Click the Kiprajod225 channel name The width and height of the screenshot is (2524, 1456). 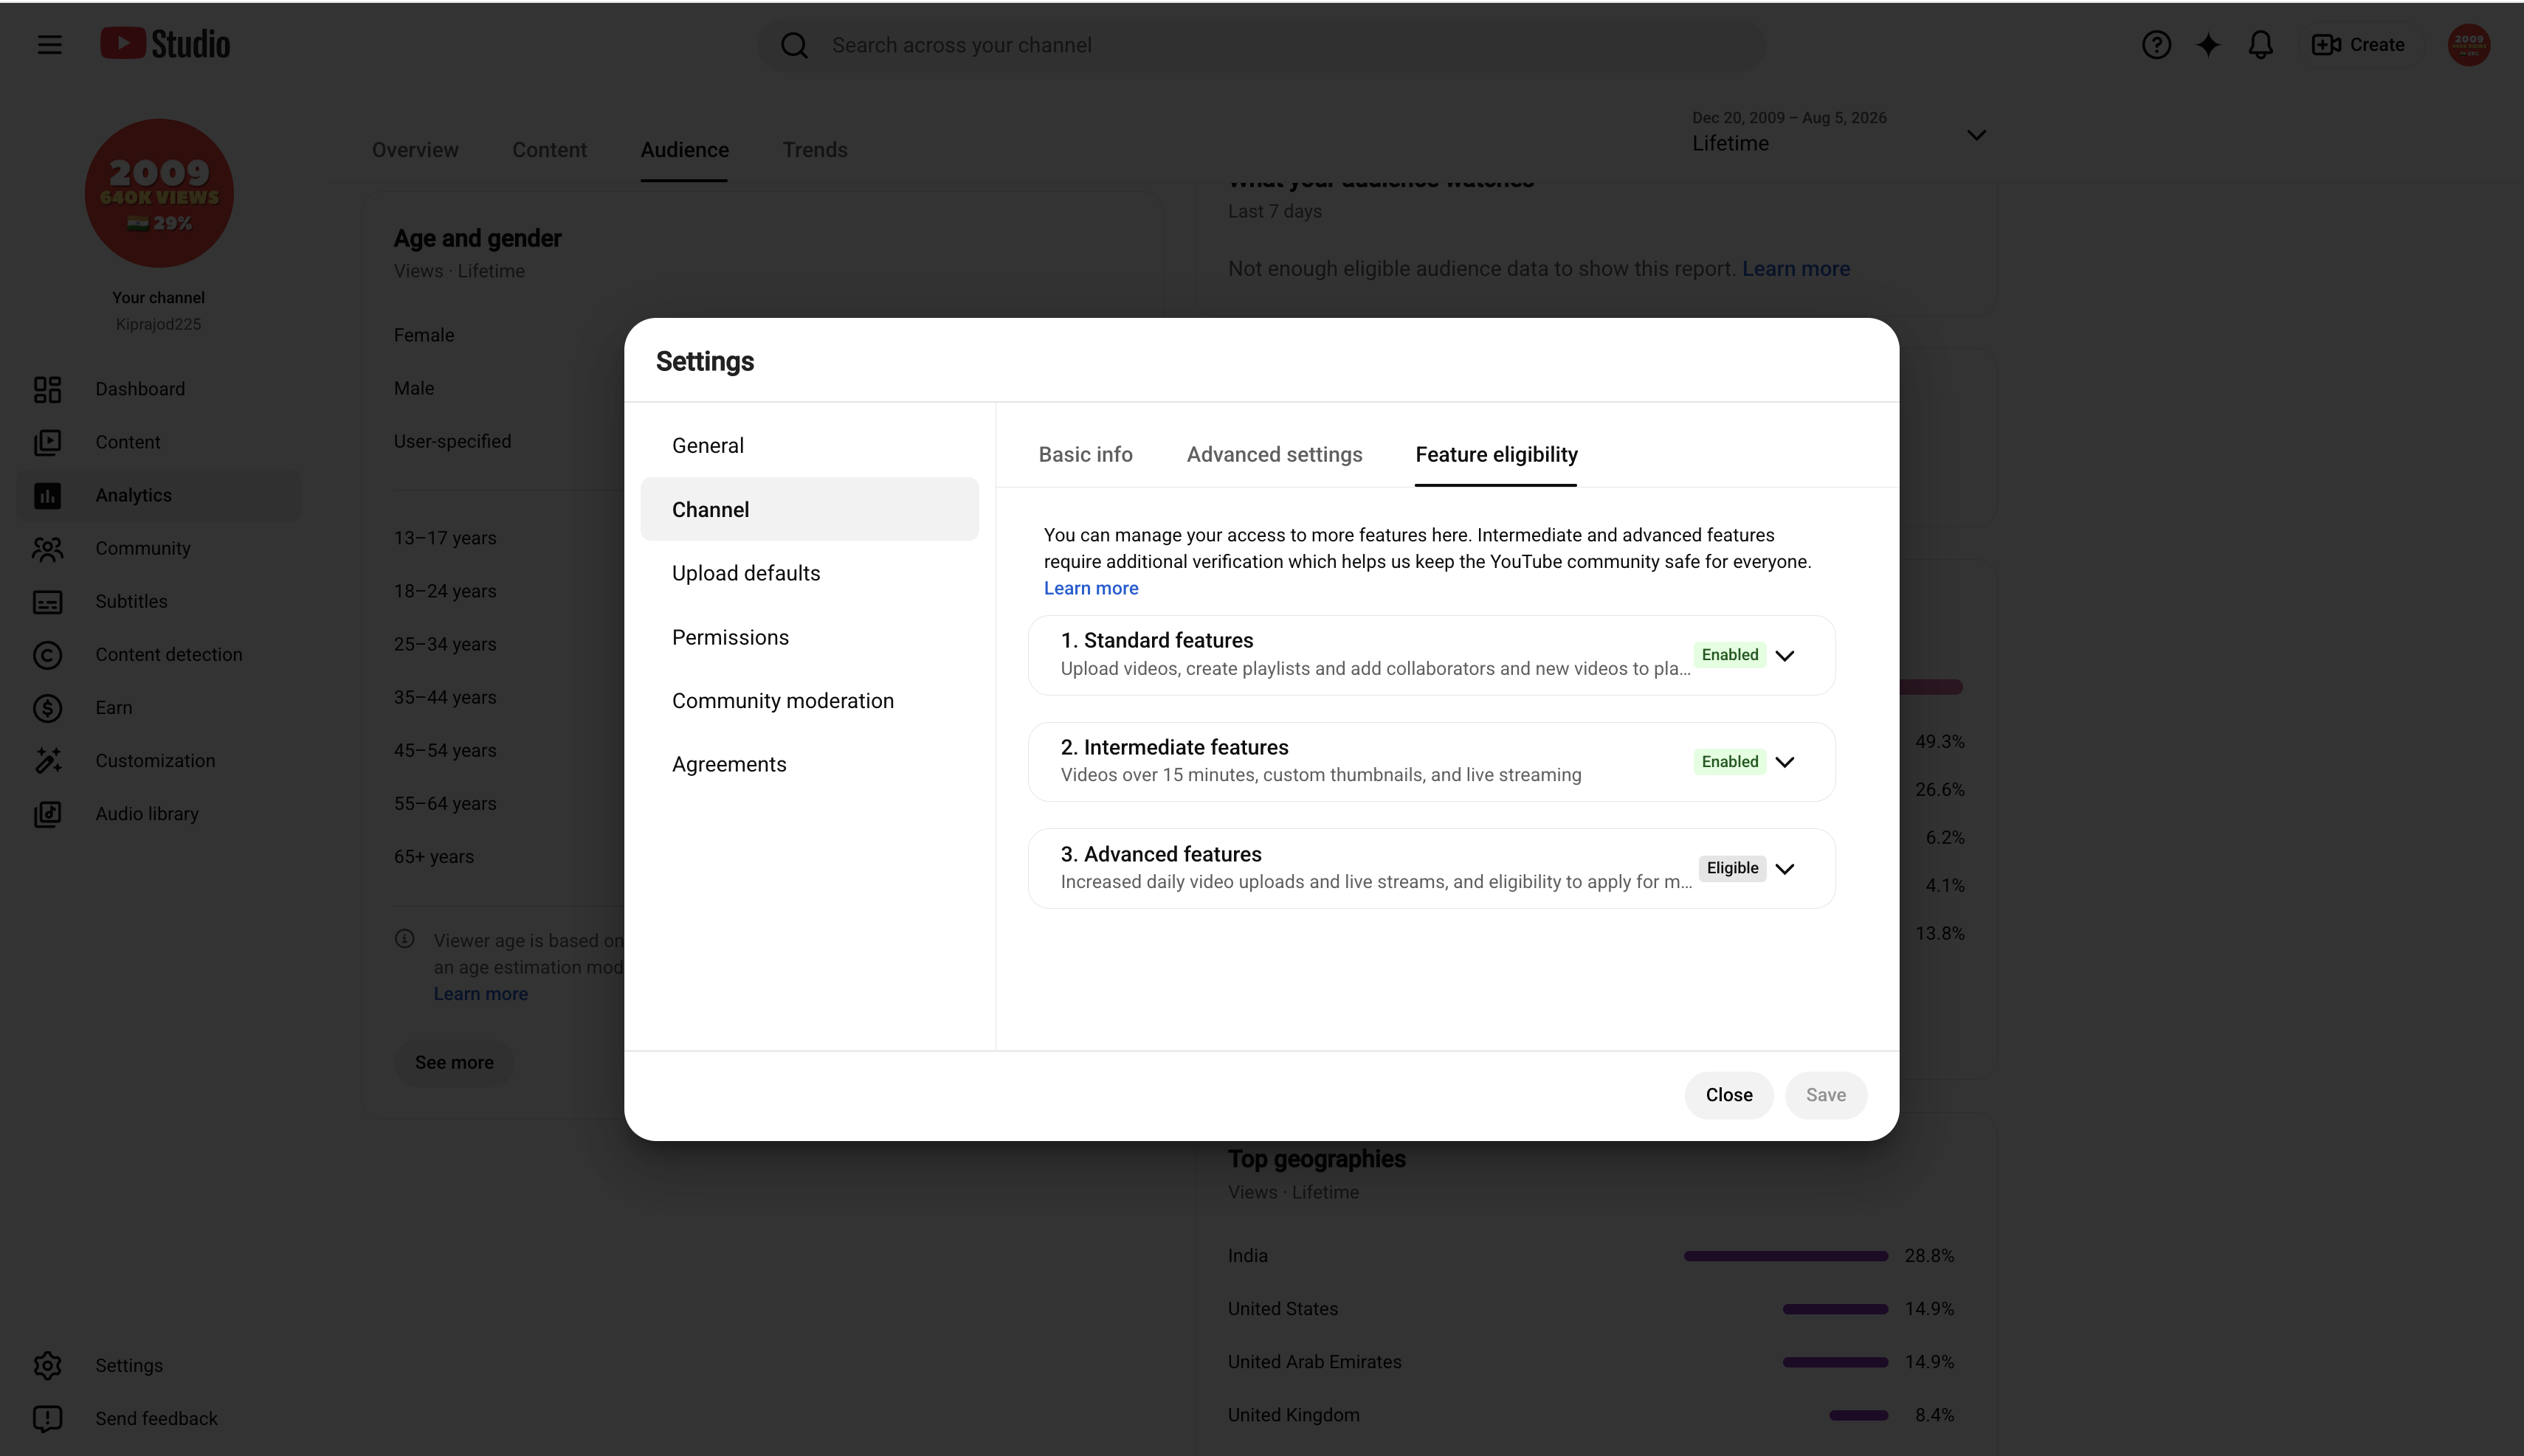point(158,324)
